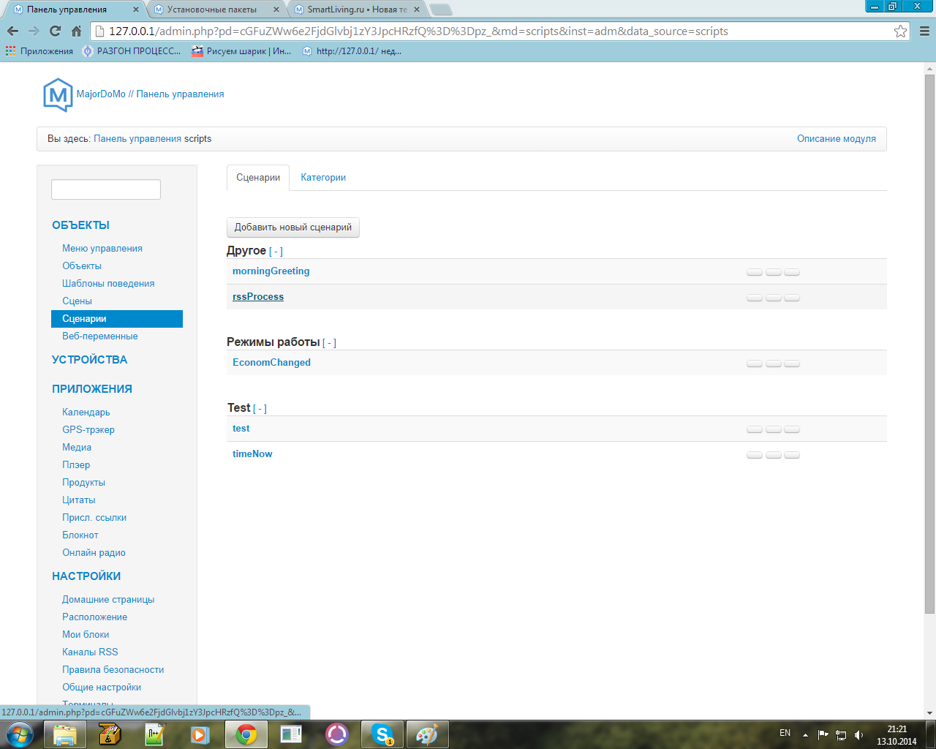
Task: Open Paint from the taskbar
Action: tap(427, 734)
